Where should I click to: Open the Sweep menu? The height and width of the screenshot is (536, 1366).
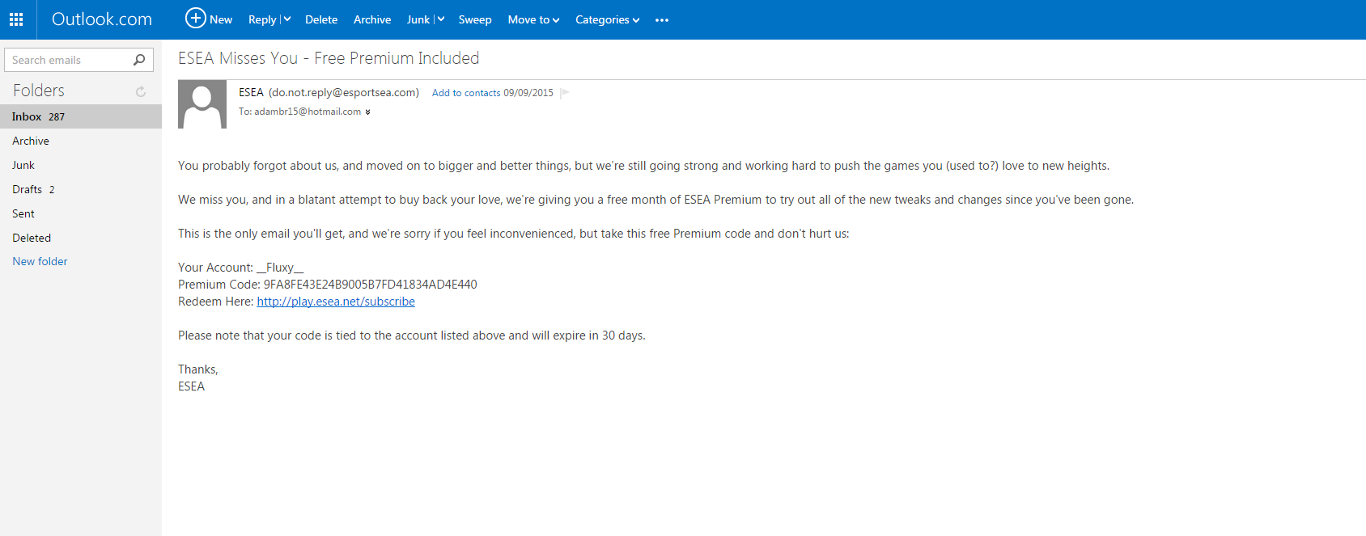click(x=475, y=19)
